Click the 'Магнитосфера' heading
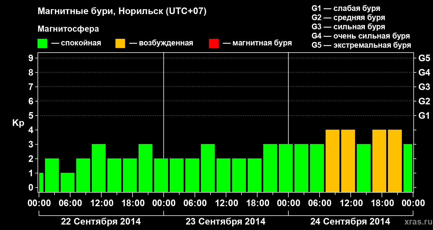 [x=68, y=29]
